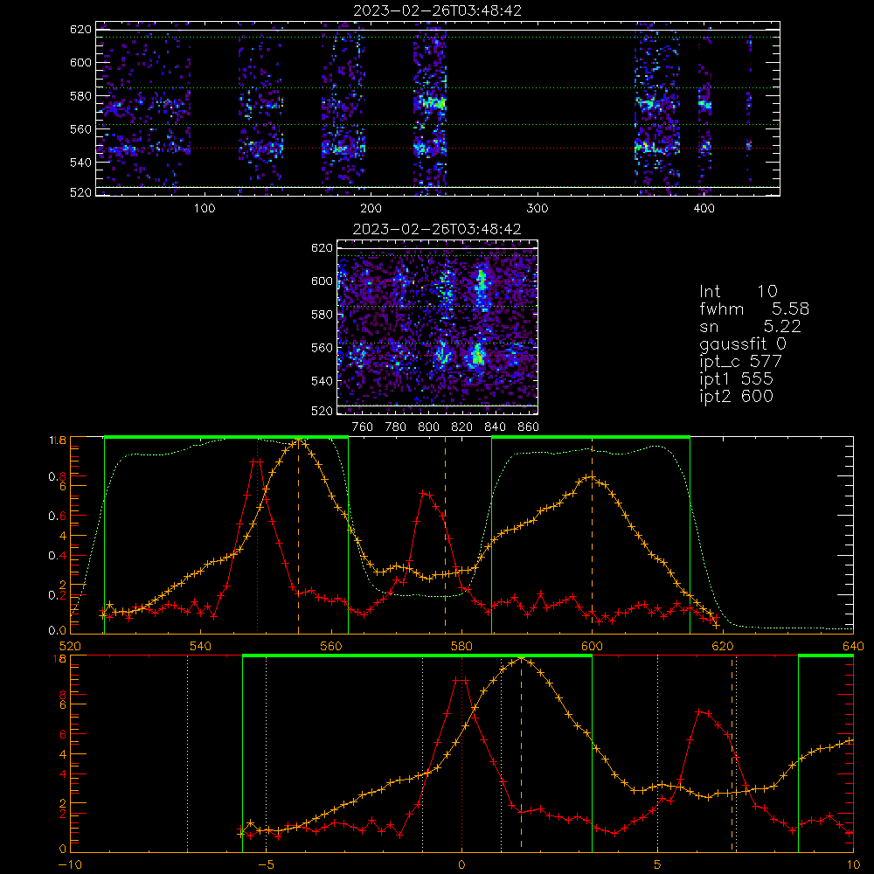Click x-axis tick label 300 on top spectrogram
This screenshot has height=874, width=874.
tap(537, 209)
